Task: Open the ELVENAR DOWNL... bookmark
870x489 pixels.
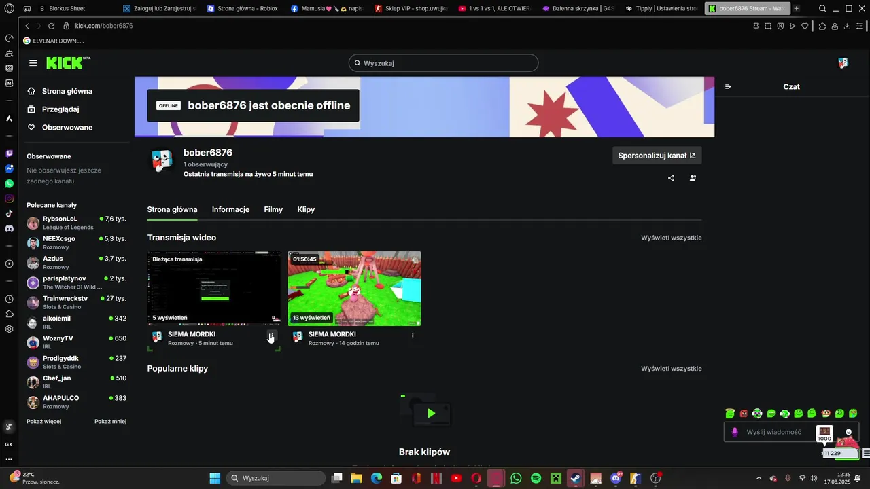Action: [x=54, y=41]
